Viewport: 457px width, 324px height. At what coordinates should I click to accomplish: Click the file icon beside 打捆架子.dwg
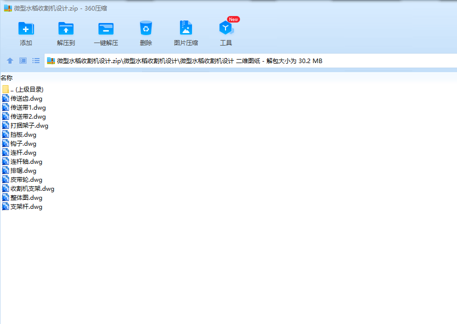5,125
